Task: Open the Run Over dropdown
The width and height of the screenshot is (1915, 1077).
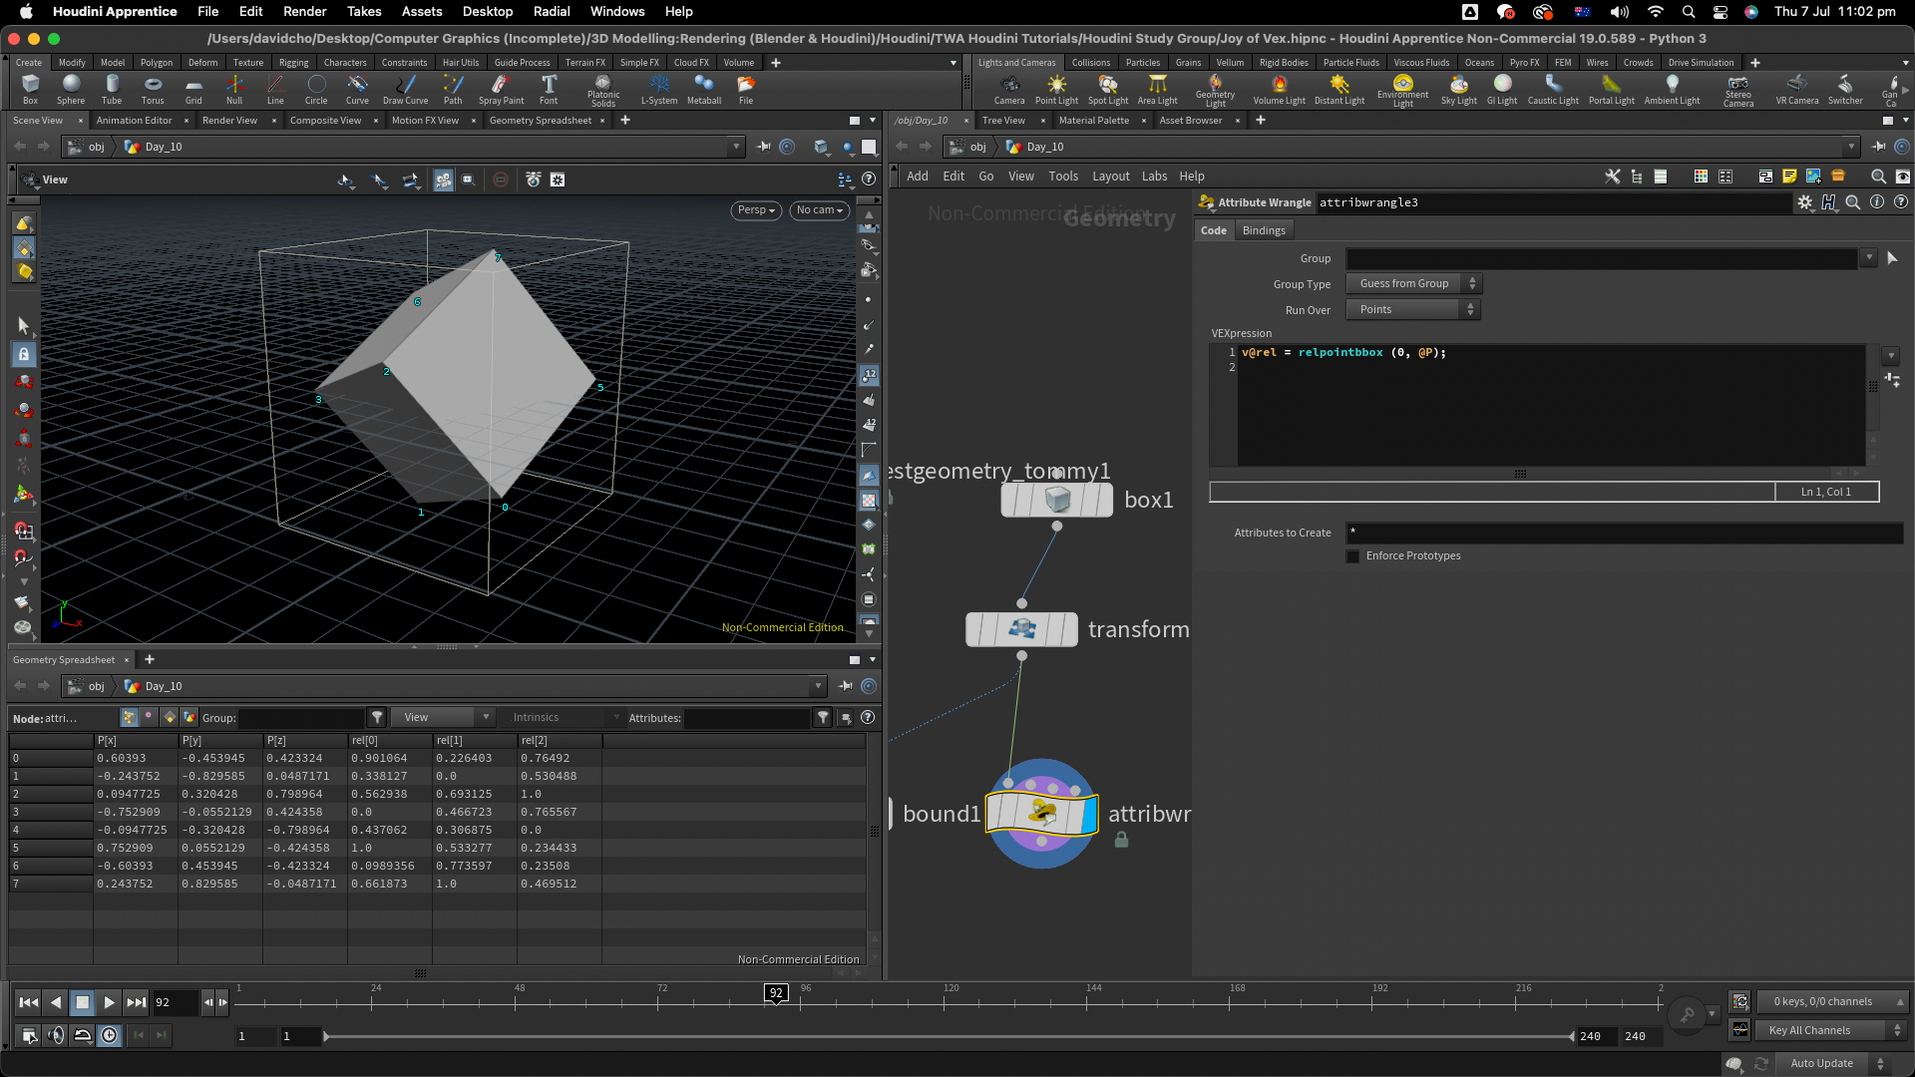Action: [1413, 310]
